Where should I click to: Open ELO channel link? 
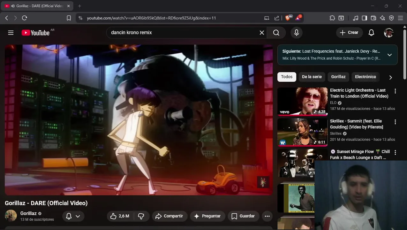click(x=333, y=103)
